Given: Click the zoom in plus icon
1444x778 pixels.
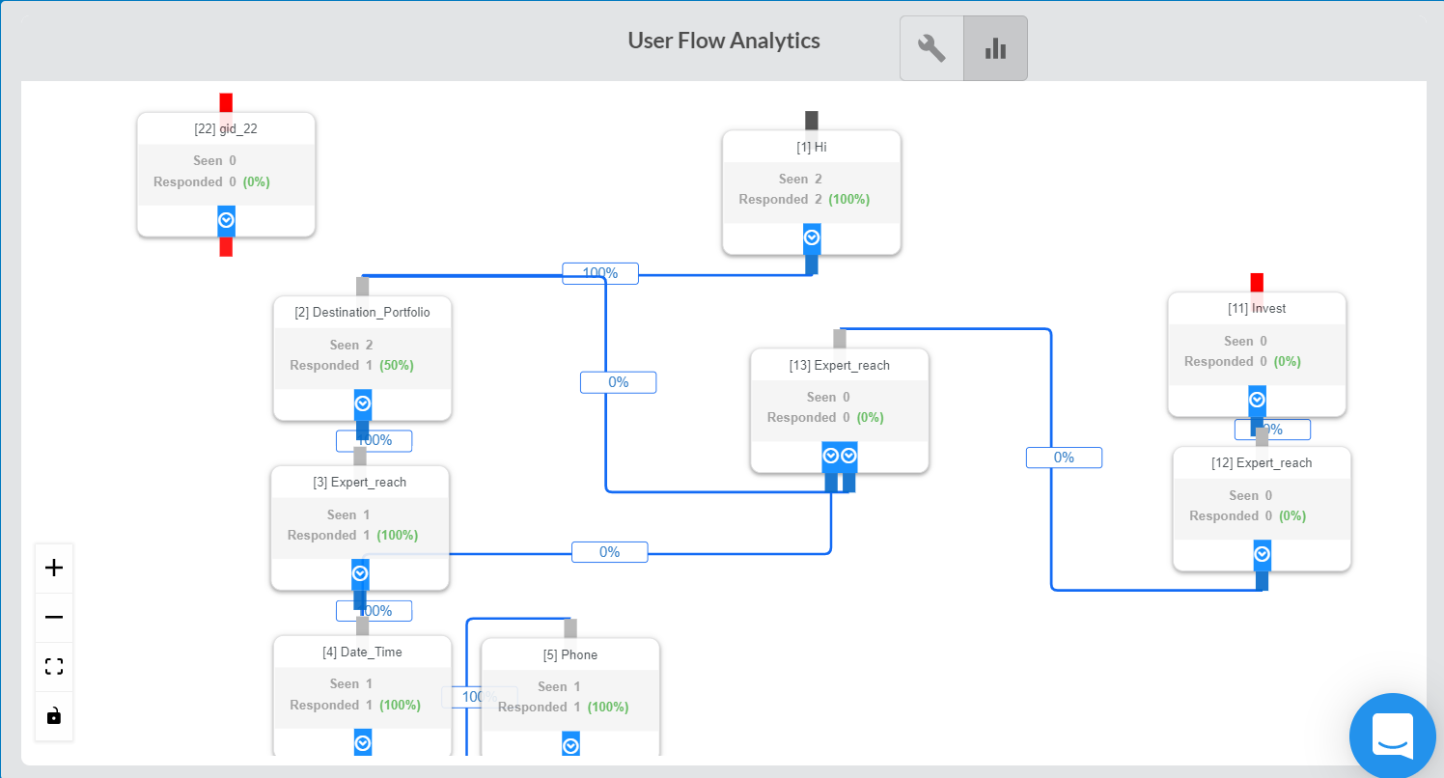Looking at the screenshot, I should (x=54, y=568).
